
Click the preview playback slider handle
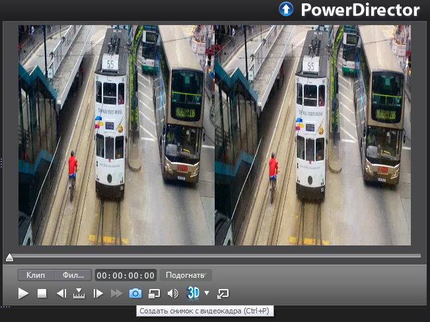coord(9,257)
